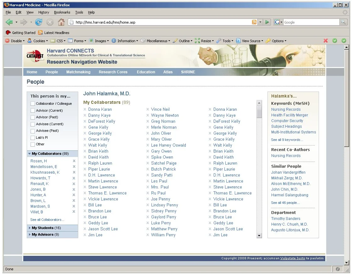
Task: Click the browser Forward arrow button
Action: coord(24,22)
